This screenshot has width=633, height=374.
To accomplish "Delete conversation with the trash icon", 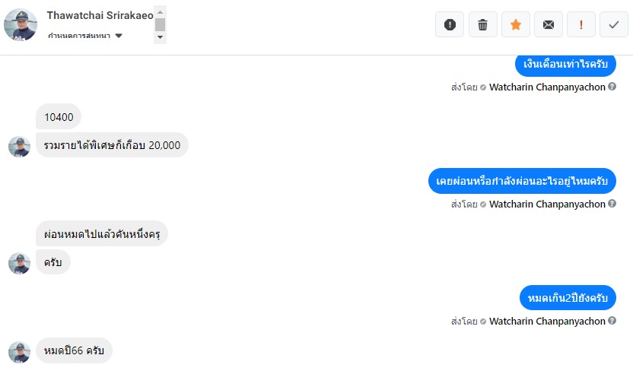I will 482,24.
